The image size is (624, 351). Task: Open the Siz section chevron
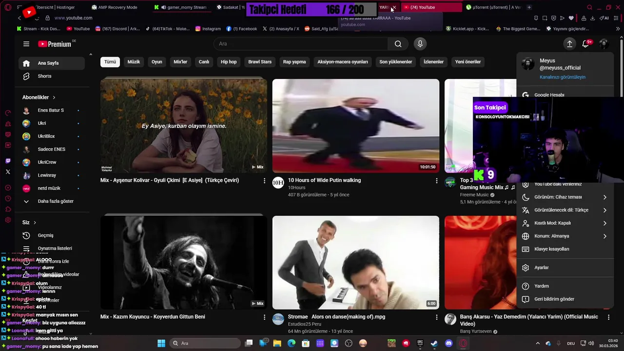click(35, 223)
